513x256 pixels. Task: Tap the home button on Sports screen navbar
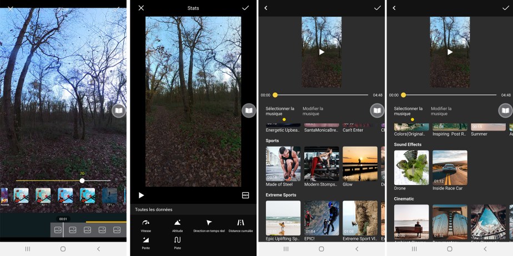(x=321, y=249)
